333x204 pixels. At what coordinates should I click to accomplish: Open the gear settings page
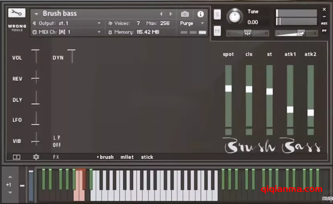(36, 157)
